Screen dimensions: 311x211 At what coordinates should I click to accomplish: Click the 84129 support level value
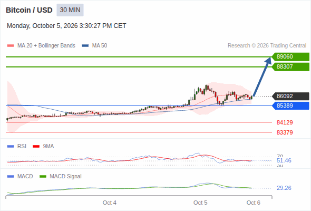point(285,122)
